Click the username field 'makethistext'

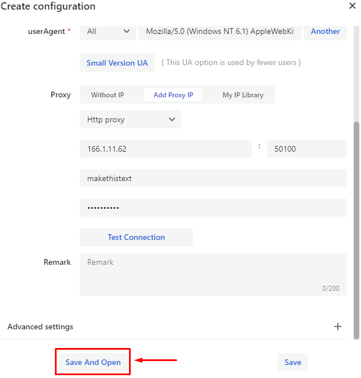(x=213, y=178)
